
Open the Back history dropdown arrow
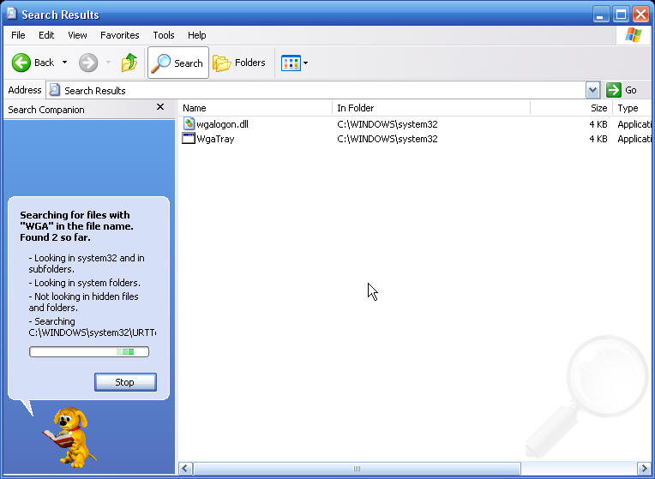(x=65, y=63)
